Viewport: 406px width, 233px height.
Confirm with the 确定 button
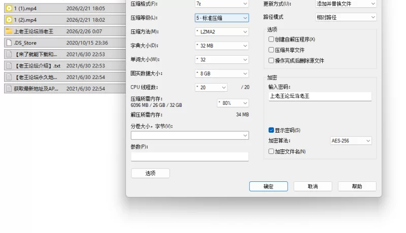point(268,186)
